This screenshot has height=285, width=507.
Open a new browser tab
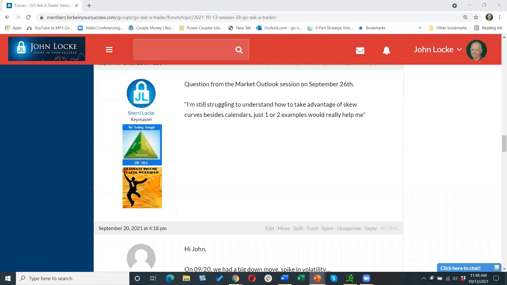[x=89, y=6]
